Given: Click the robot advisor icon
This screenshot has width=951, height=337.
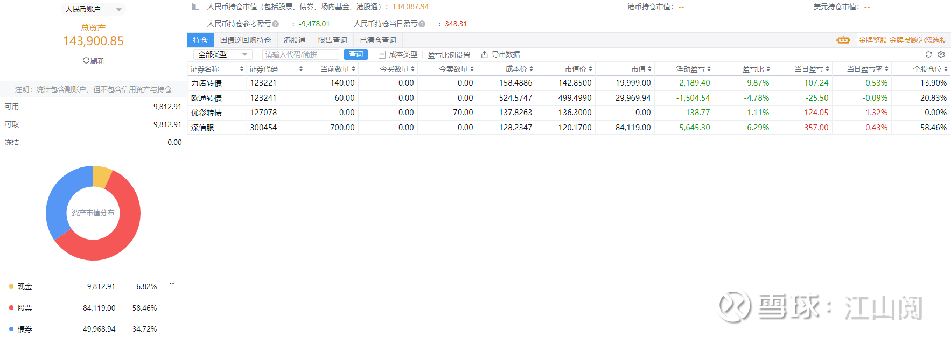Looking at the screenshot, I should click(x=843, y=40).
